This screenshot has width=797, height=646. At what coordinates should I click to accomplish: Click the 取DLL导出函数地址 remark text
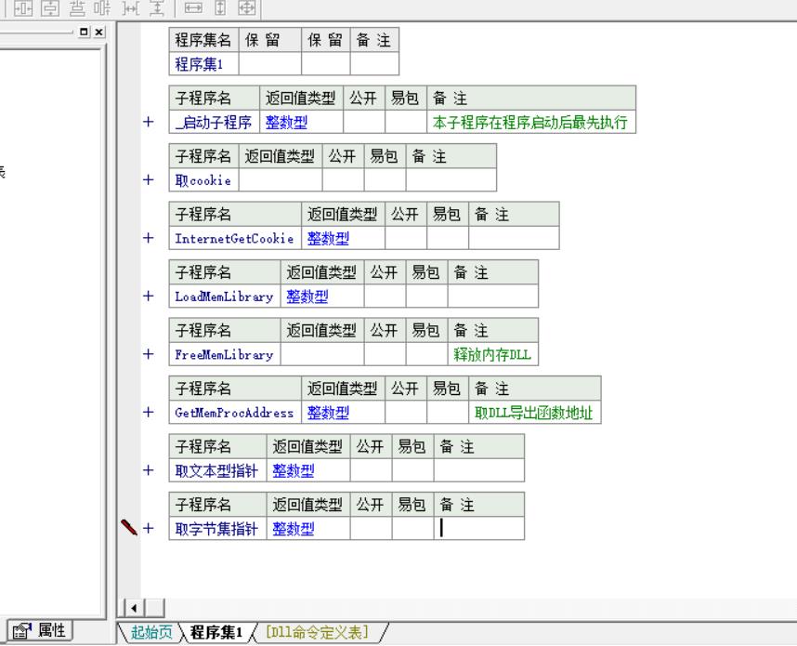[x=534, y=412]
